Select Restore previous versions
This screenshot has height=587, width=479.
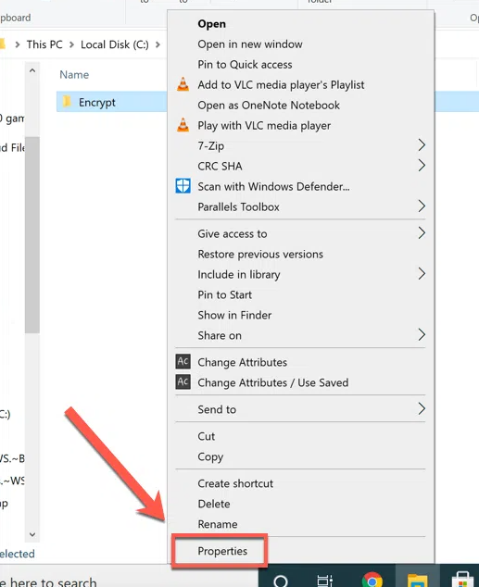point(260,255)
